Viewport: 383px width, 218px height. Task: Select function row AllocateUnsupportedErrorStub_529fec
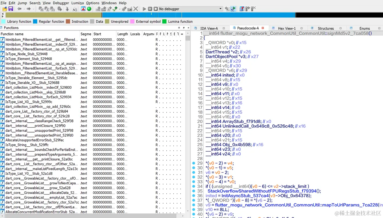(92, 140)
